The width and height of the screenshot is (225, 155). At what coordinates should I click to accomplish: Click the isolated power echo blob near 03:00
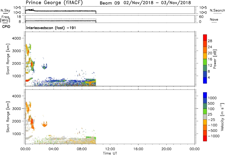click(x=45, y=66)
